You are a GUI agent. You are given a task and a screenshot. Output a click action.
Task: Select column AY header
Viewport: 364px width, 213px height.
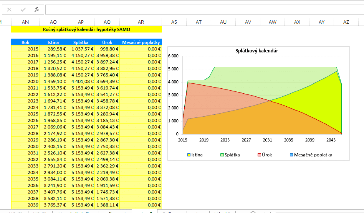321,22
